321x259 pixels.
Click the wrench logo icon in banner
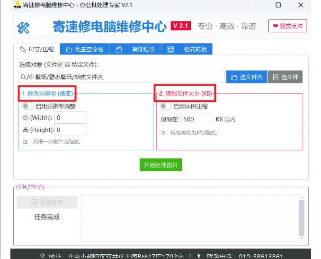(24, 28)
